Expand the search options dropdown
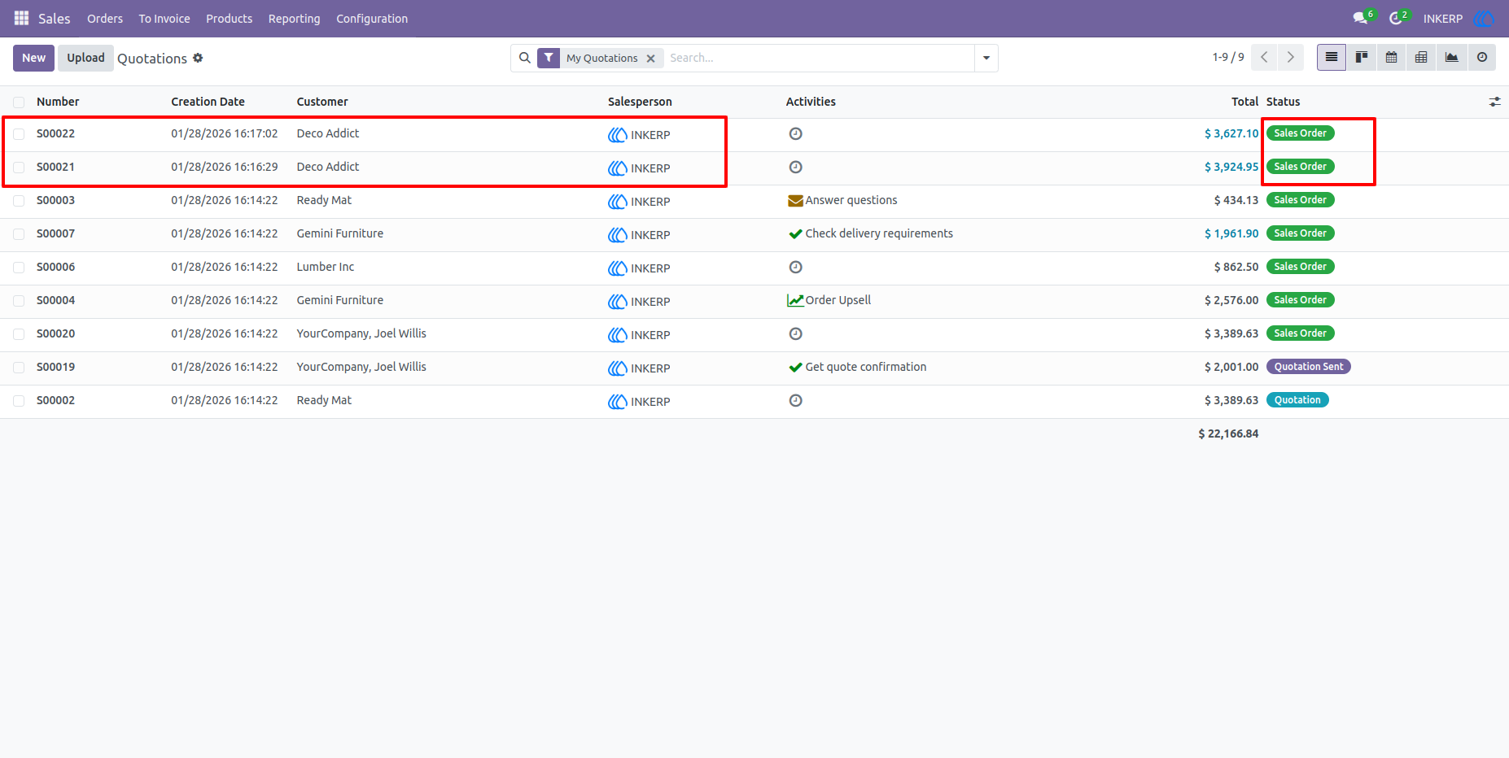 986,58
